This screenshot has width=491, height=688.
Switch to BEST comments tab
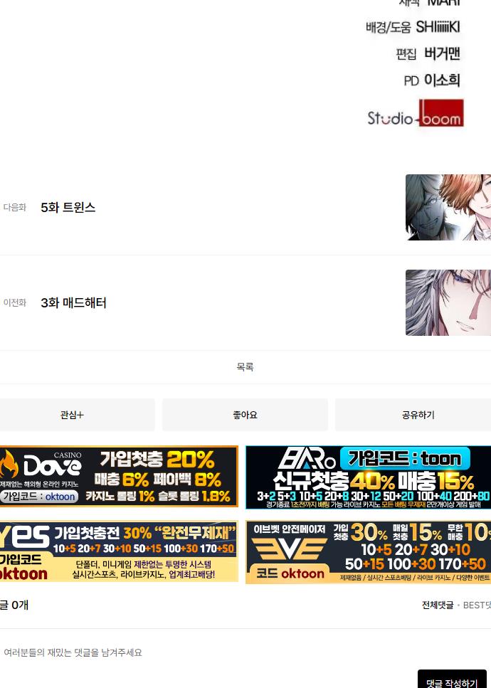(x=477, y=605)
